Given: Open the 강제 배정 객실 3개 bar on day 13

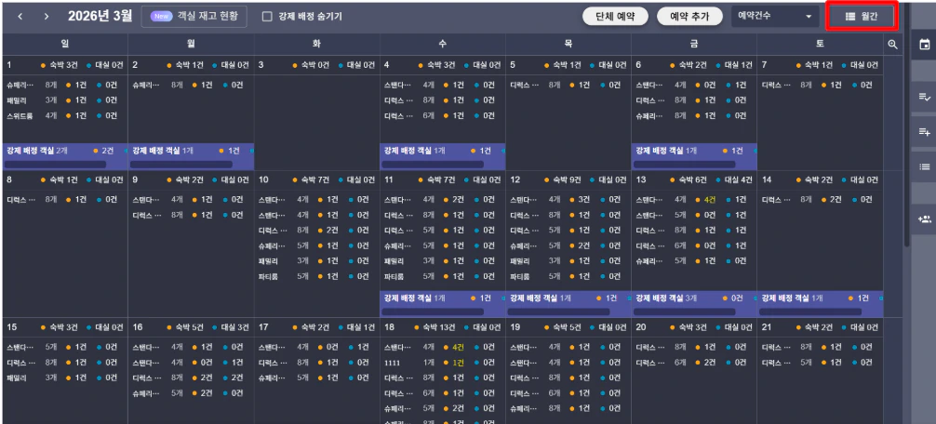Looking at the screenshot, I should click(694, 303).
